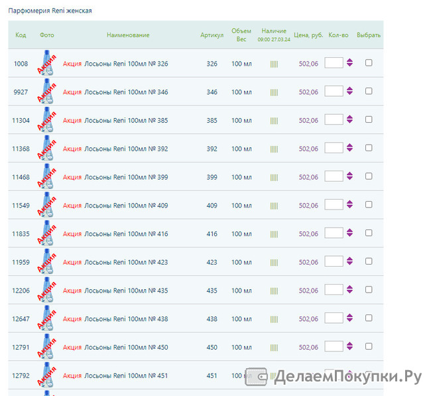Click the Парфюмерия Reni женская heading
The width and height of the screenshot is (431, 396).
pyautogui.click(x=50, y=11)
